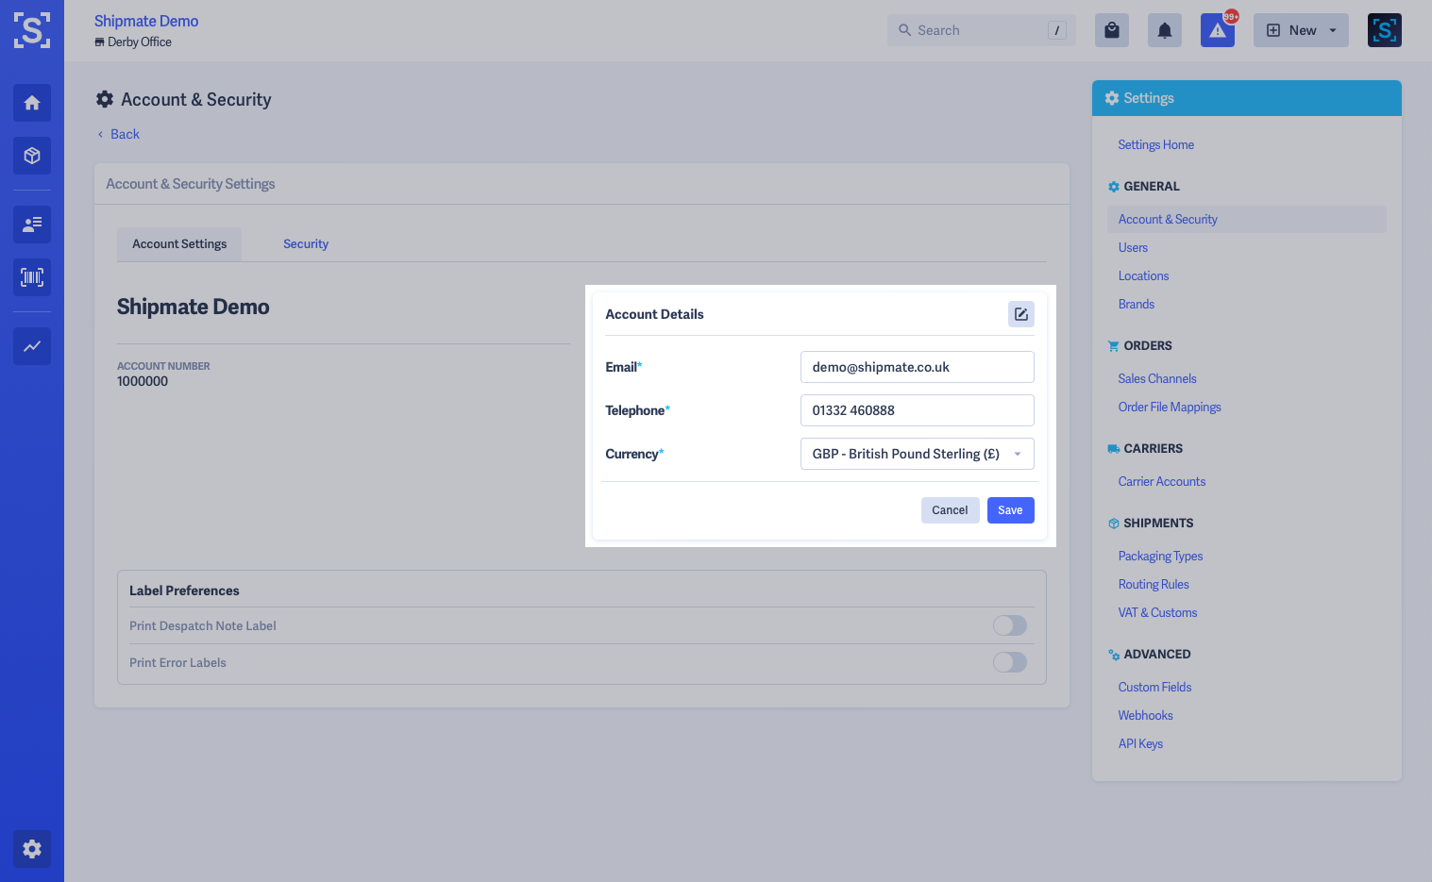Open the settings gear at sidebar bottom

pos(32,849)
